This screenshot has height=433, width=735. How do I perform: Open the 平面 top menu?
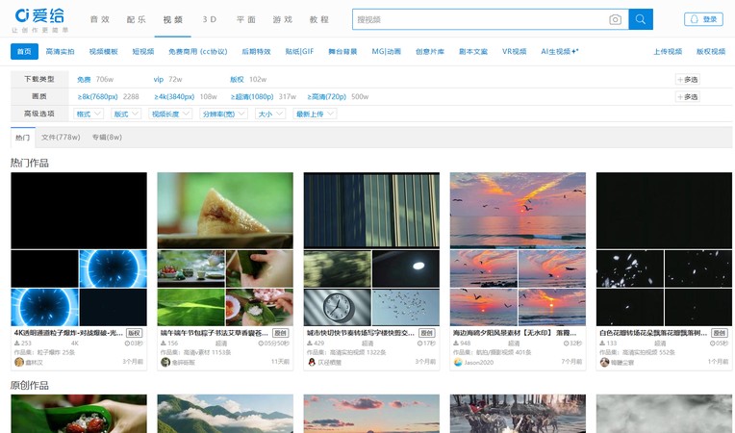coord(245,19)
